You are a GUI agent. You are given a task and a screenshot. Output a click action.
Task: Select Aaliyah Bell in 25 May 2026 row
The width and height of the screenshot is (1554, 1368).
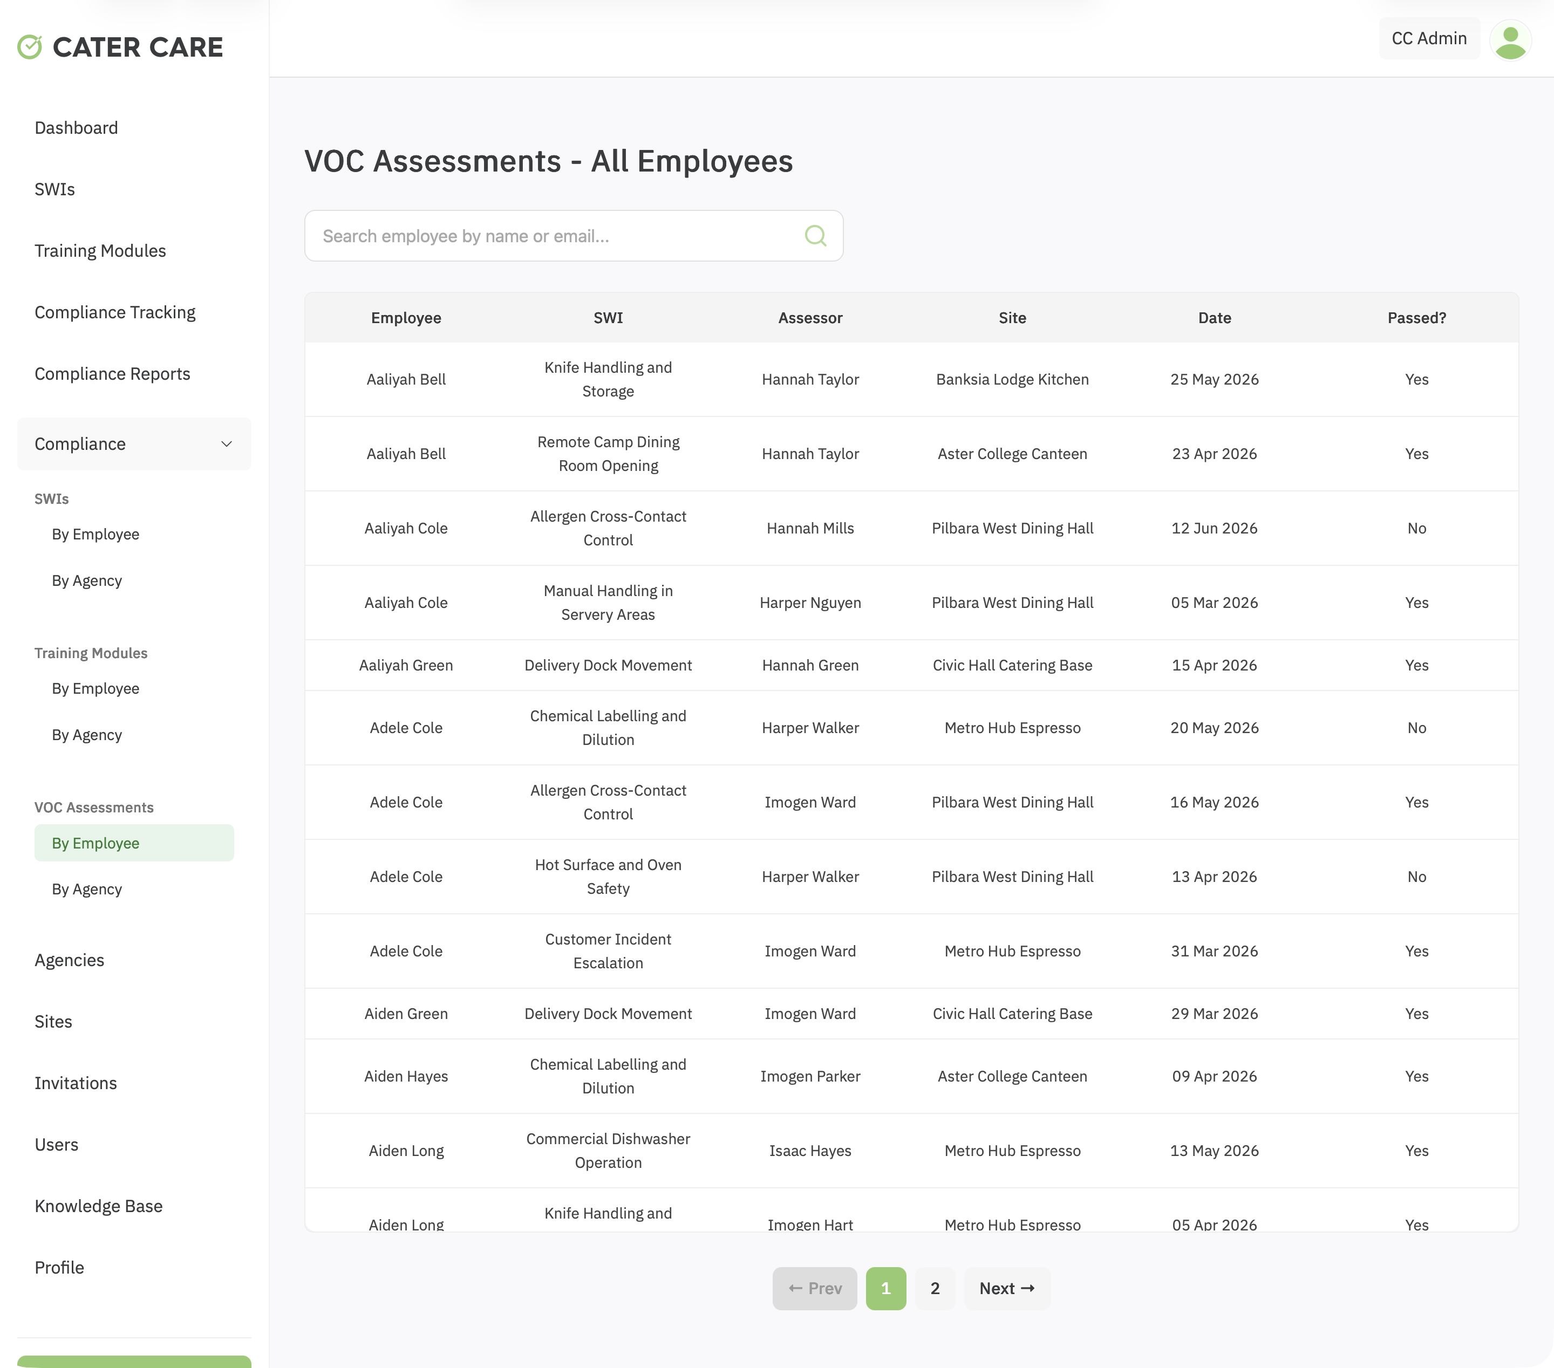tap(406, 379)
